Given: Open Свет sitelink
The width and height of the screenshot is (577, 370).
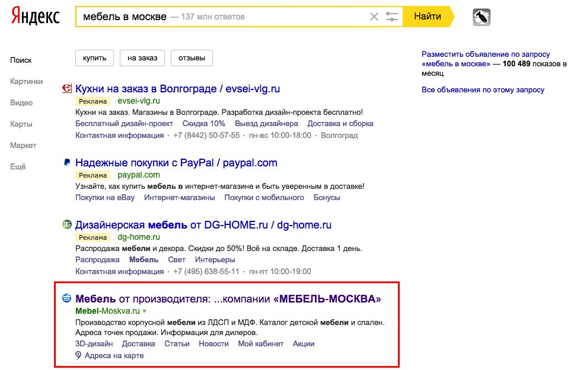Looking at the screenshot, I should click(177, 260).
